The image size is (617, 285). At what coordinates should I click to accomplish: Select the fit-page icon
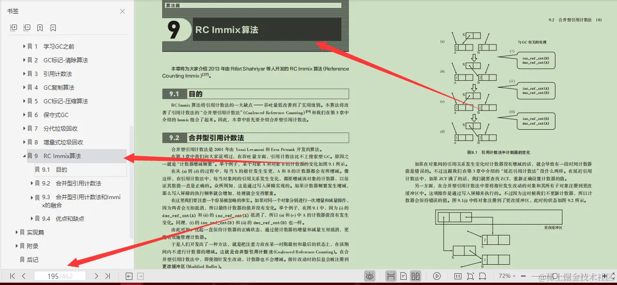click(x=471, y=276)
